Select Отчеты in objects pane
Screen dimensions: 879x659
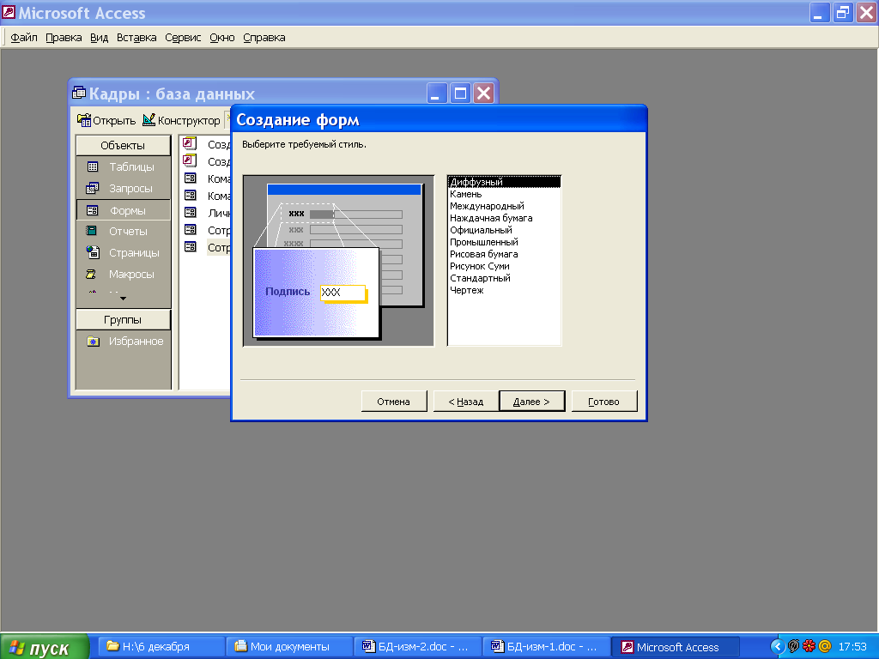tap(123, 231)
